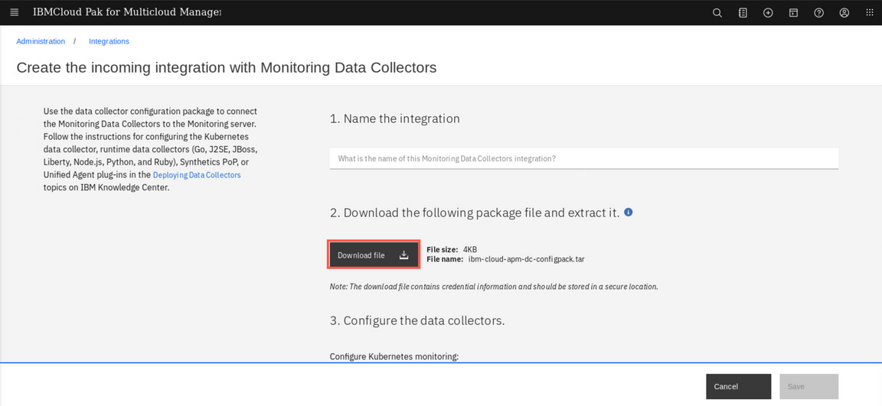Open the Deploying Data Collectors link
Viewport: 882px width, 406px height.
(x=197, y=175)
